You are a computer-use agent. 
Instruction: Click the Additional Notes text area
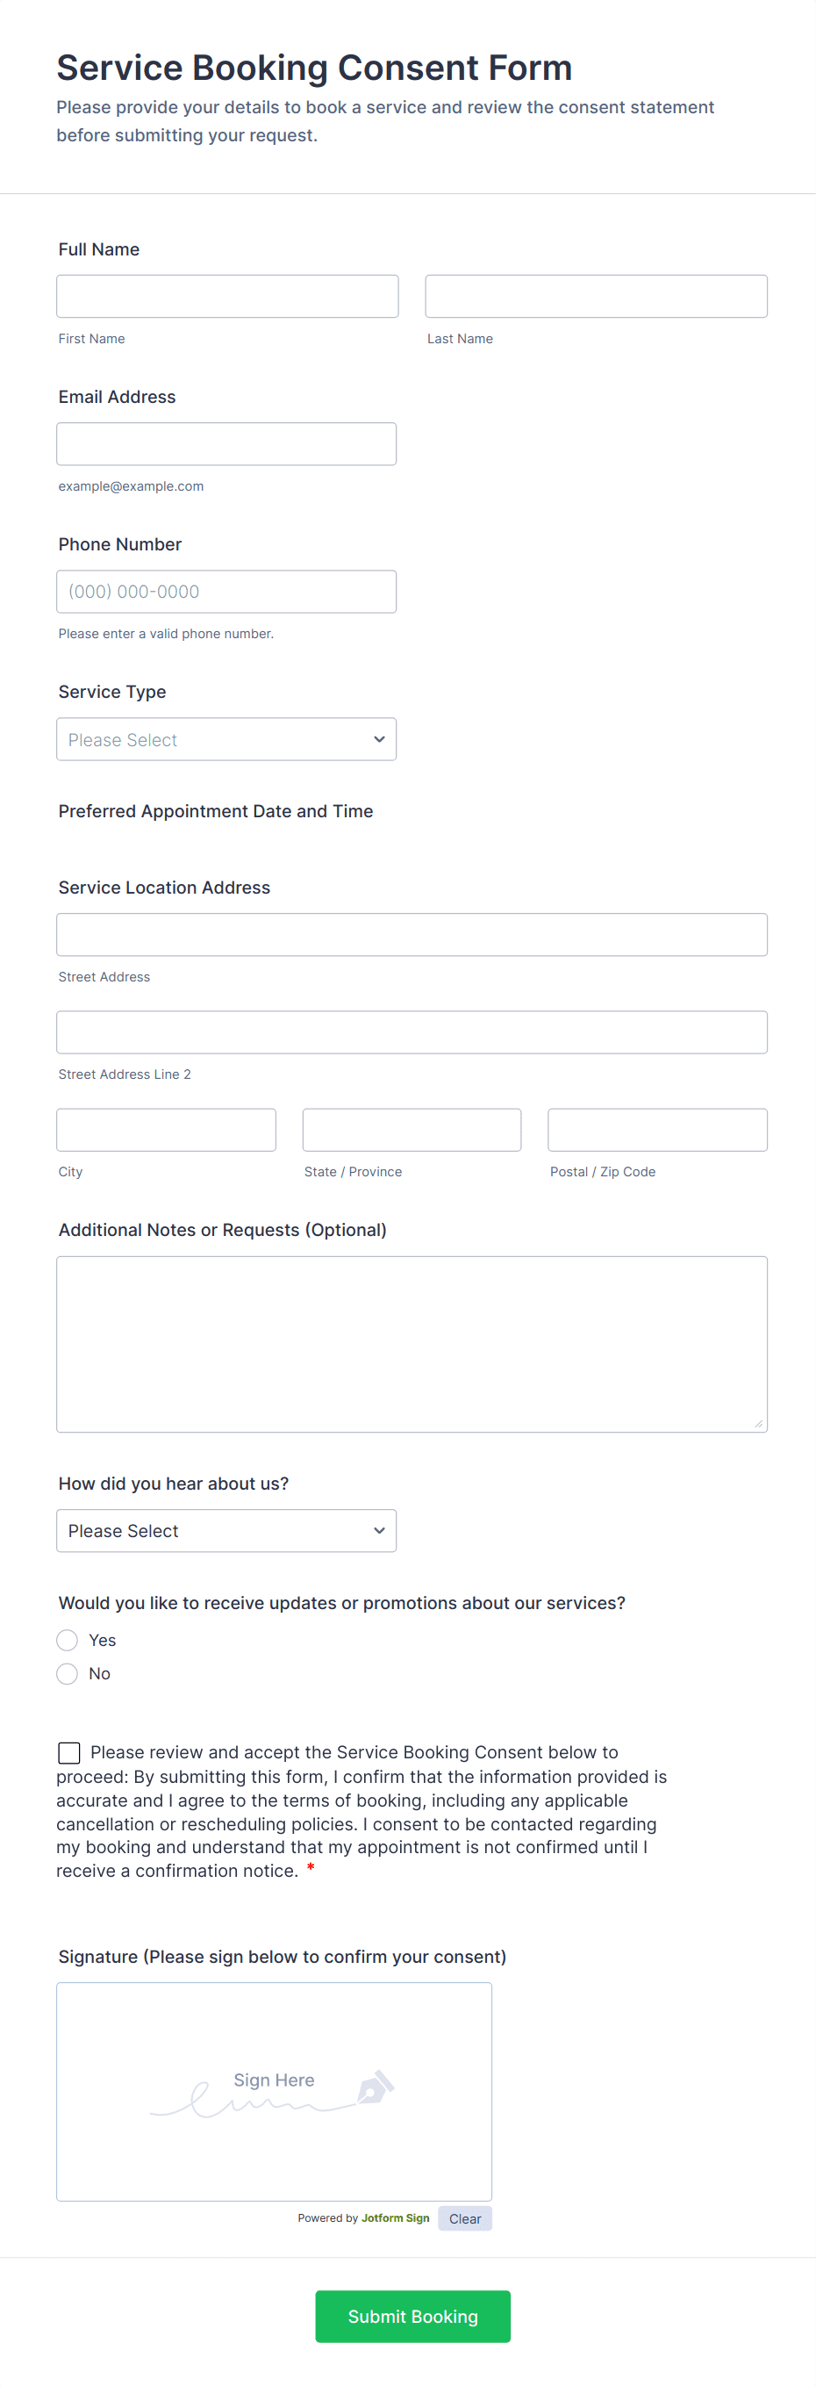(412, 1344)
